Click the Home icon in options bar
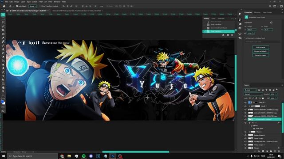Screen dimensions: 284x159 pos(4,6)
